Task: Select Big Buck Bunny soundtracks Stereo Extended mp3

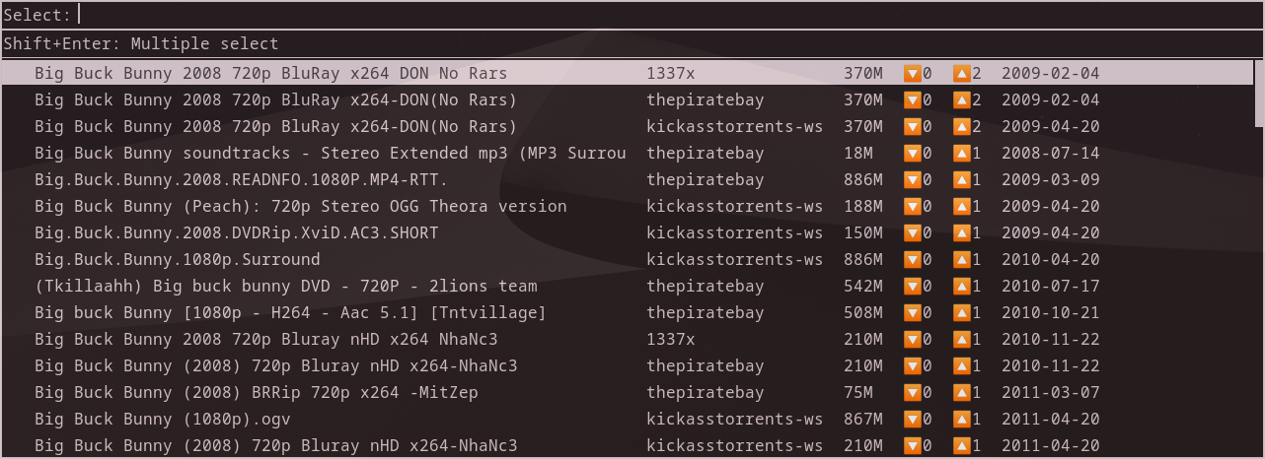Action: click(330, 153)
